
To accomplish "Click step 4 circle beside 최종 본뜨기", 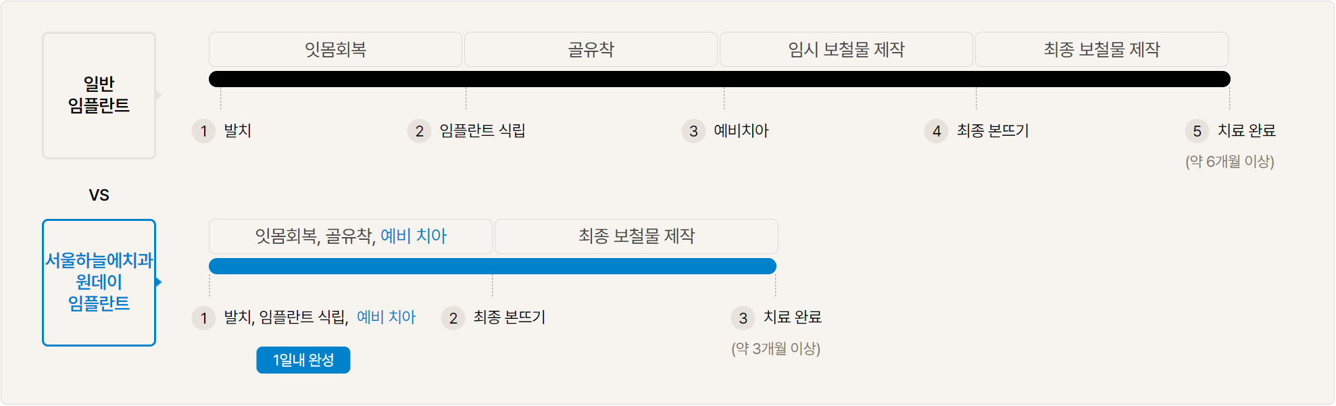I will [x=936, y=131].
